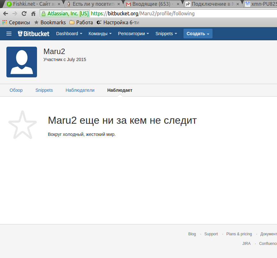The width and height of the screenshot is (277, 258).
Task: Open the Support footer link
Action: tap(211, 234)
